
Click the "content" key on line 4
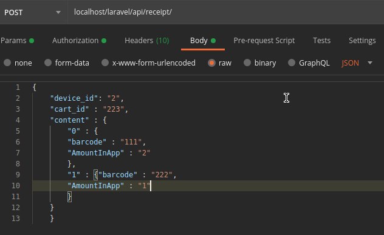point(69,120)
